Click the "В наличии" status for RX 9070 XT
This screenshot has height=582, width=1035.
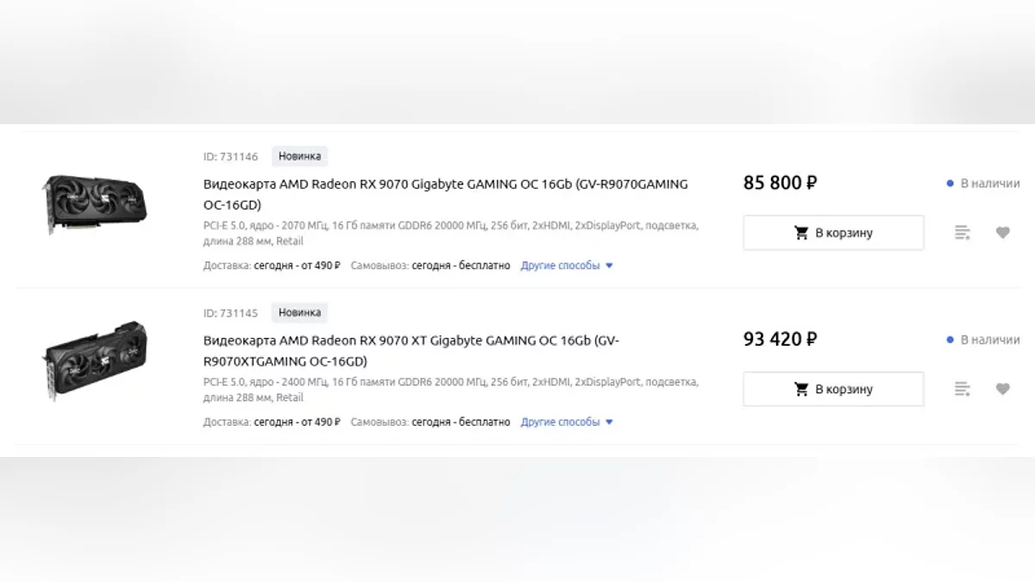[989, 340]
